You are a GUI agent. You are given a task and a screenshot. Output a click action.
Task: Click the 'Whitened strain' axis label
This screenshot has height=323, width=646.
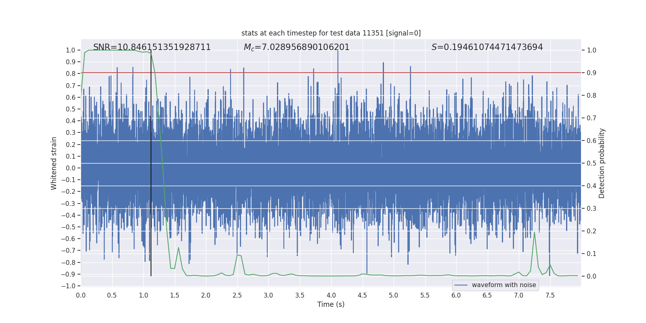[x=54, y=163]
